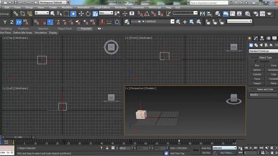Open the Graph Editors menu
Viewport: 278px width, 156px height.
102,7
